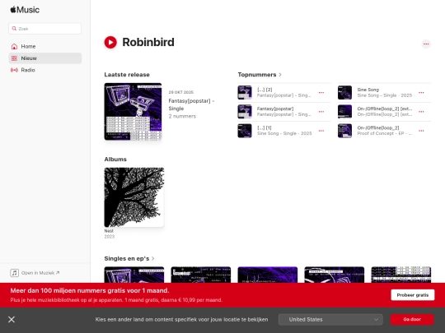Click the Home house icon
The width and height of the screenshot is (445, 333).
(x=14, y=46)
